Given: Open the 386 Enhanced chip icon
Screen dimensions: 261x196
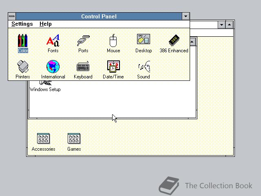Looking at the screenshot, I should [174, 40].
